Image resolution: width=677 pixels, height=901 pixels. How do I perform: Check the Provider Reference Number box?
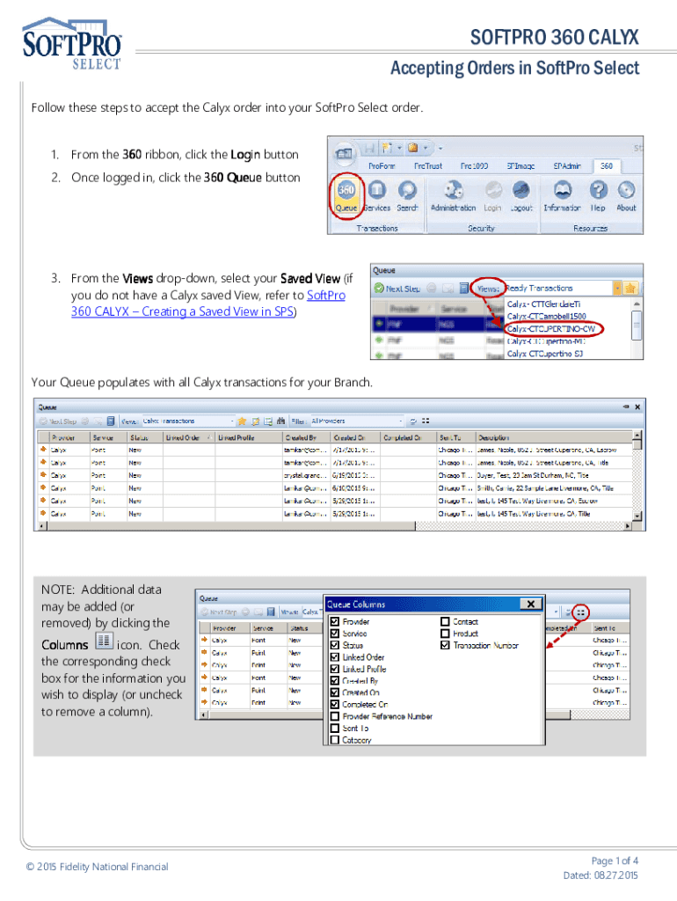(x=335, y=716)
